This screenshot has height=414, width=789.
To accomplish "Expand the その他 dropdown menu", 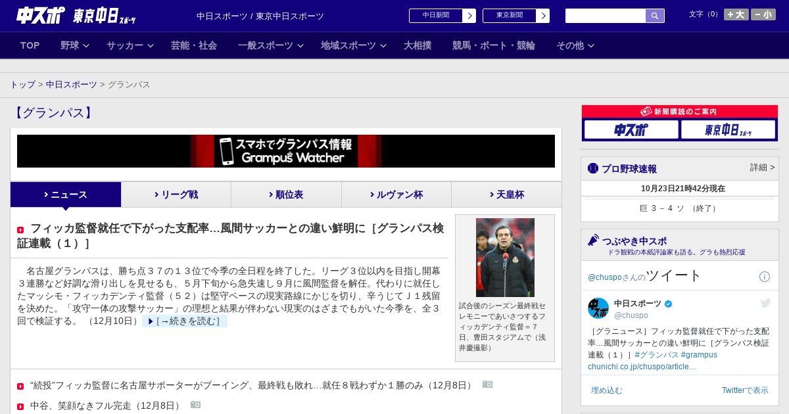I will coord(575,45).
